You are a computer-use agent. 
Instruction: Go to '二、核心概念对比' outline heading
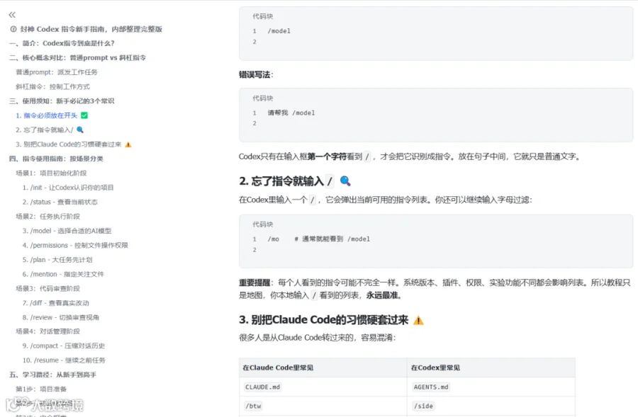(77, 58)
